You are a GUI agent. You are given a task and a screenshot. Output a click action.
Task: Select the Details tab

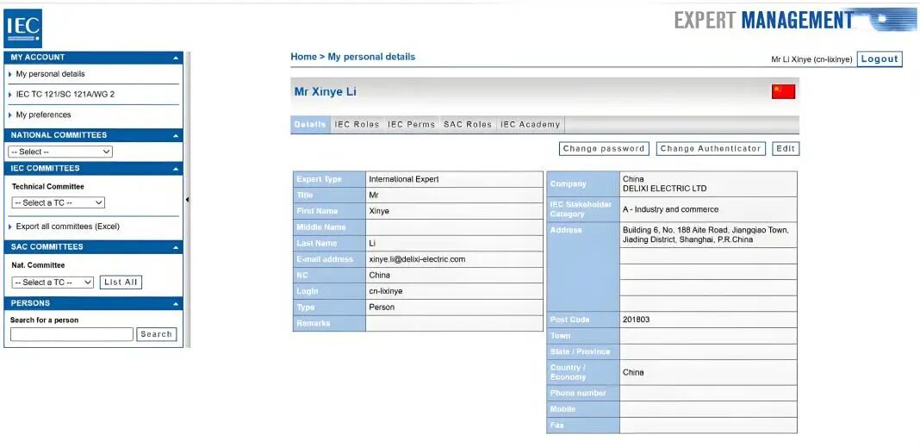coord(310,124)
